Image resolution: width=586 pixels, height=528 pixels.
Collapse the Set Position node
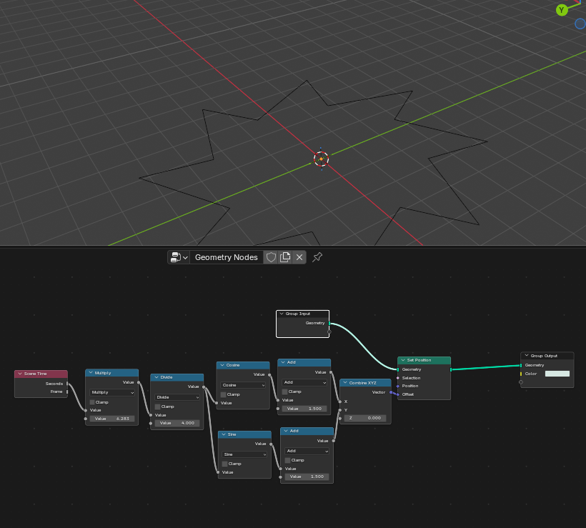[403, 360]
